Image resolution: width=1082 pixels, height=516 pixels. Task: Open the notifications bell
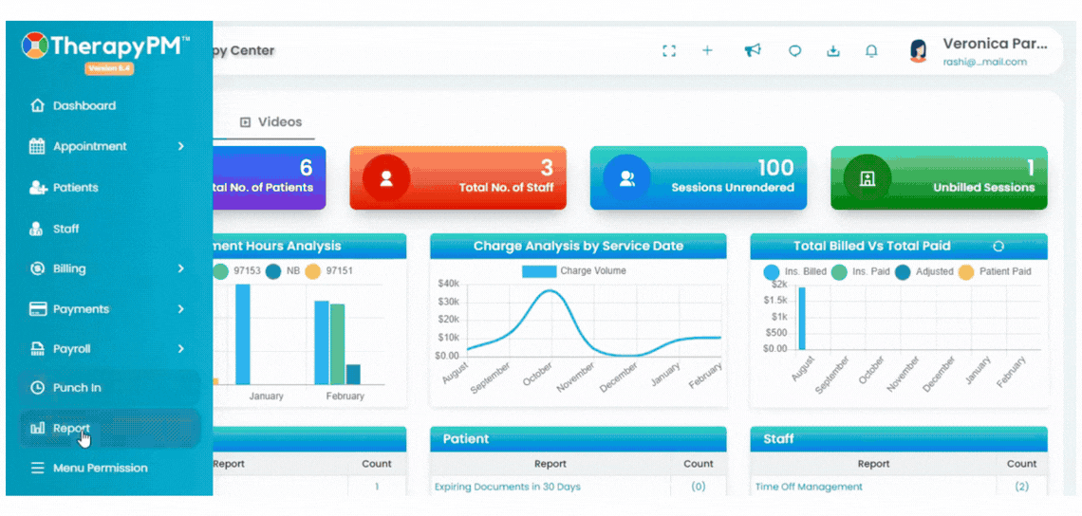point(871,51)
